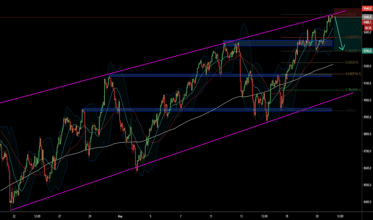Select the 1(8938.0) Fibonacci level label
The image size is (373, 220).
tap(351, 110)
